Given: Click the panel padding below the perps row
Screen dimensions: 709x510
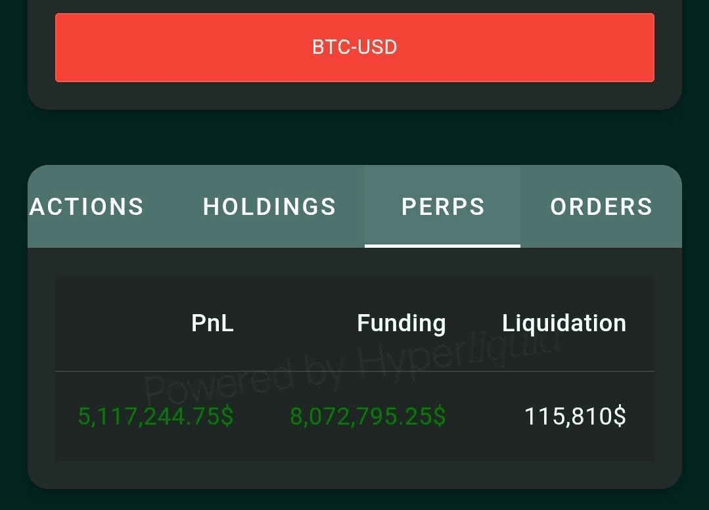Looking at the screenshot, I should pyautogui.click(x=354, y=475).
